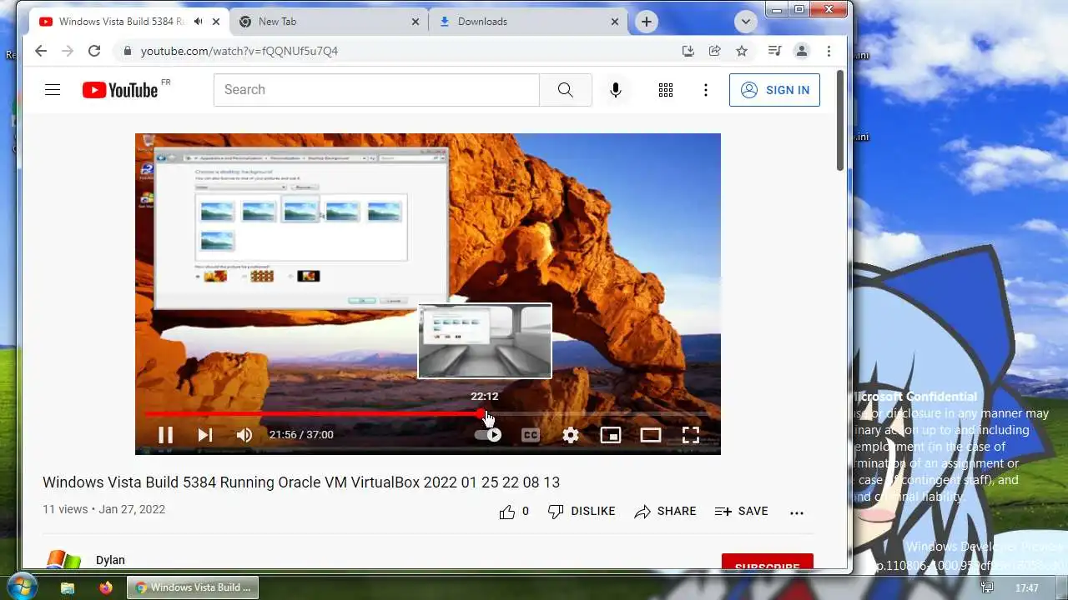Screen dimensions: 1068x600
Task: Launch Firefox from the taskbar
Action: [x=105, y=587]
